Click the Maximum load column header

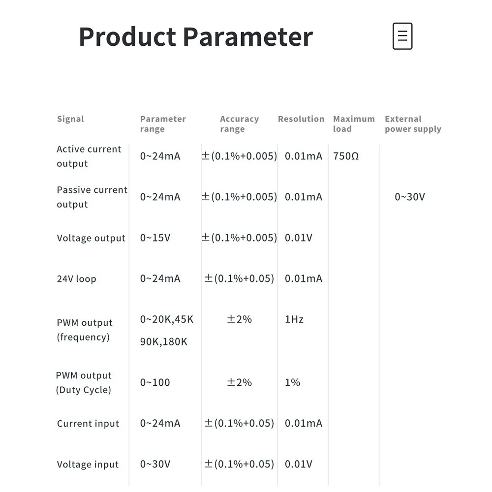coord(354,124)
